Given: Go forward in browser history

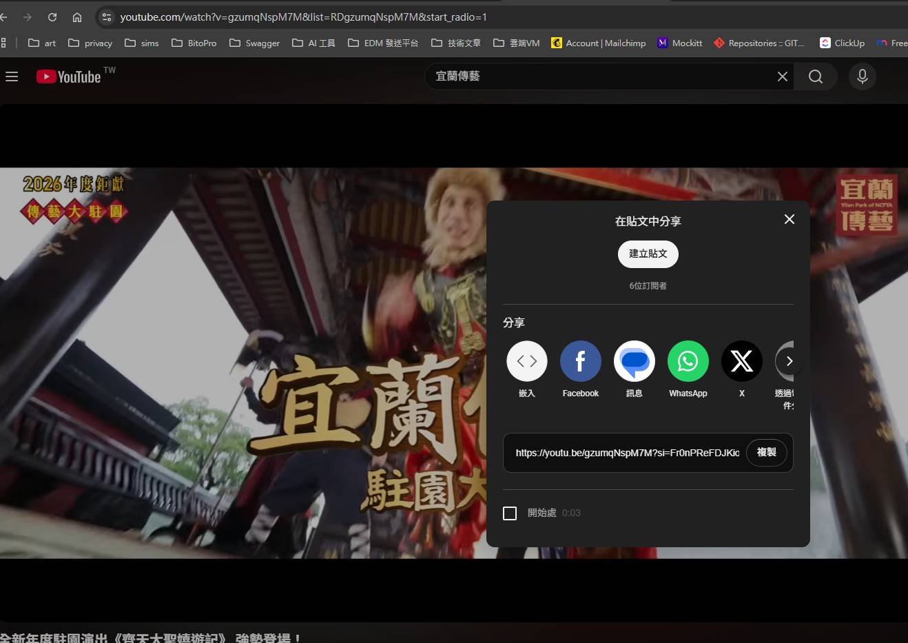Looking at the screenshot, I should click(x=28, y=17).
